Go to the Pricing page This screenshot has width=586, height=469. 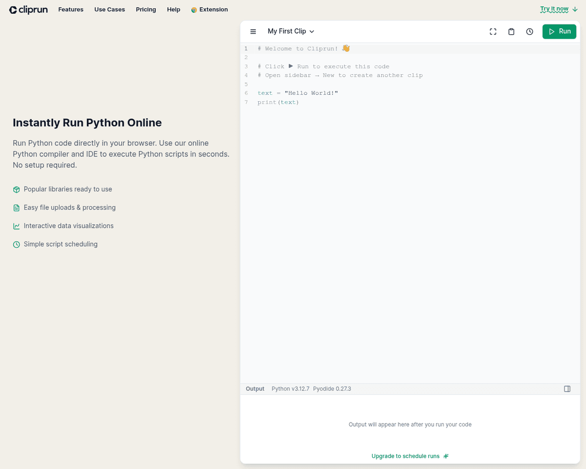point(146,9)
